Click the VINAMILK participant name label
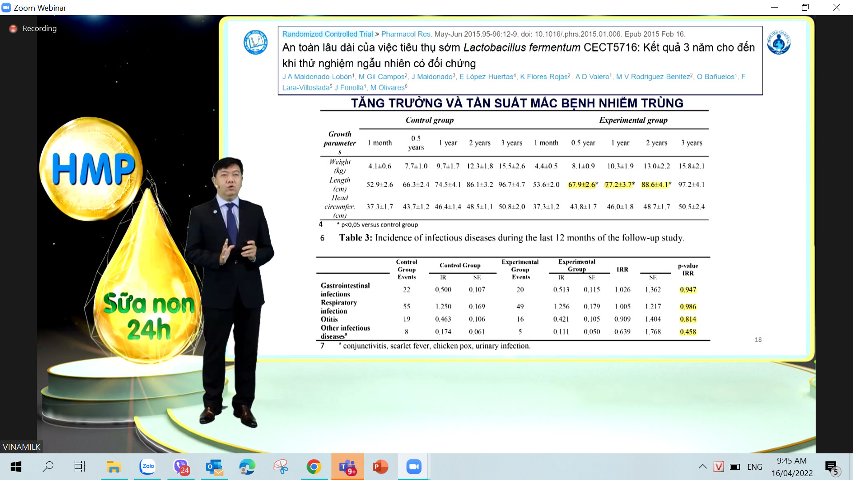This screenshot has height=480, width=853. (21, 447)
